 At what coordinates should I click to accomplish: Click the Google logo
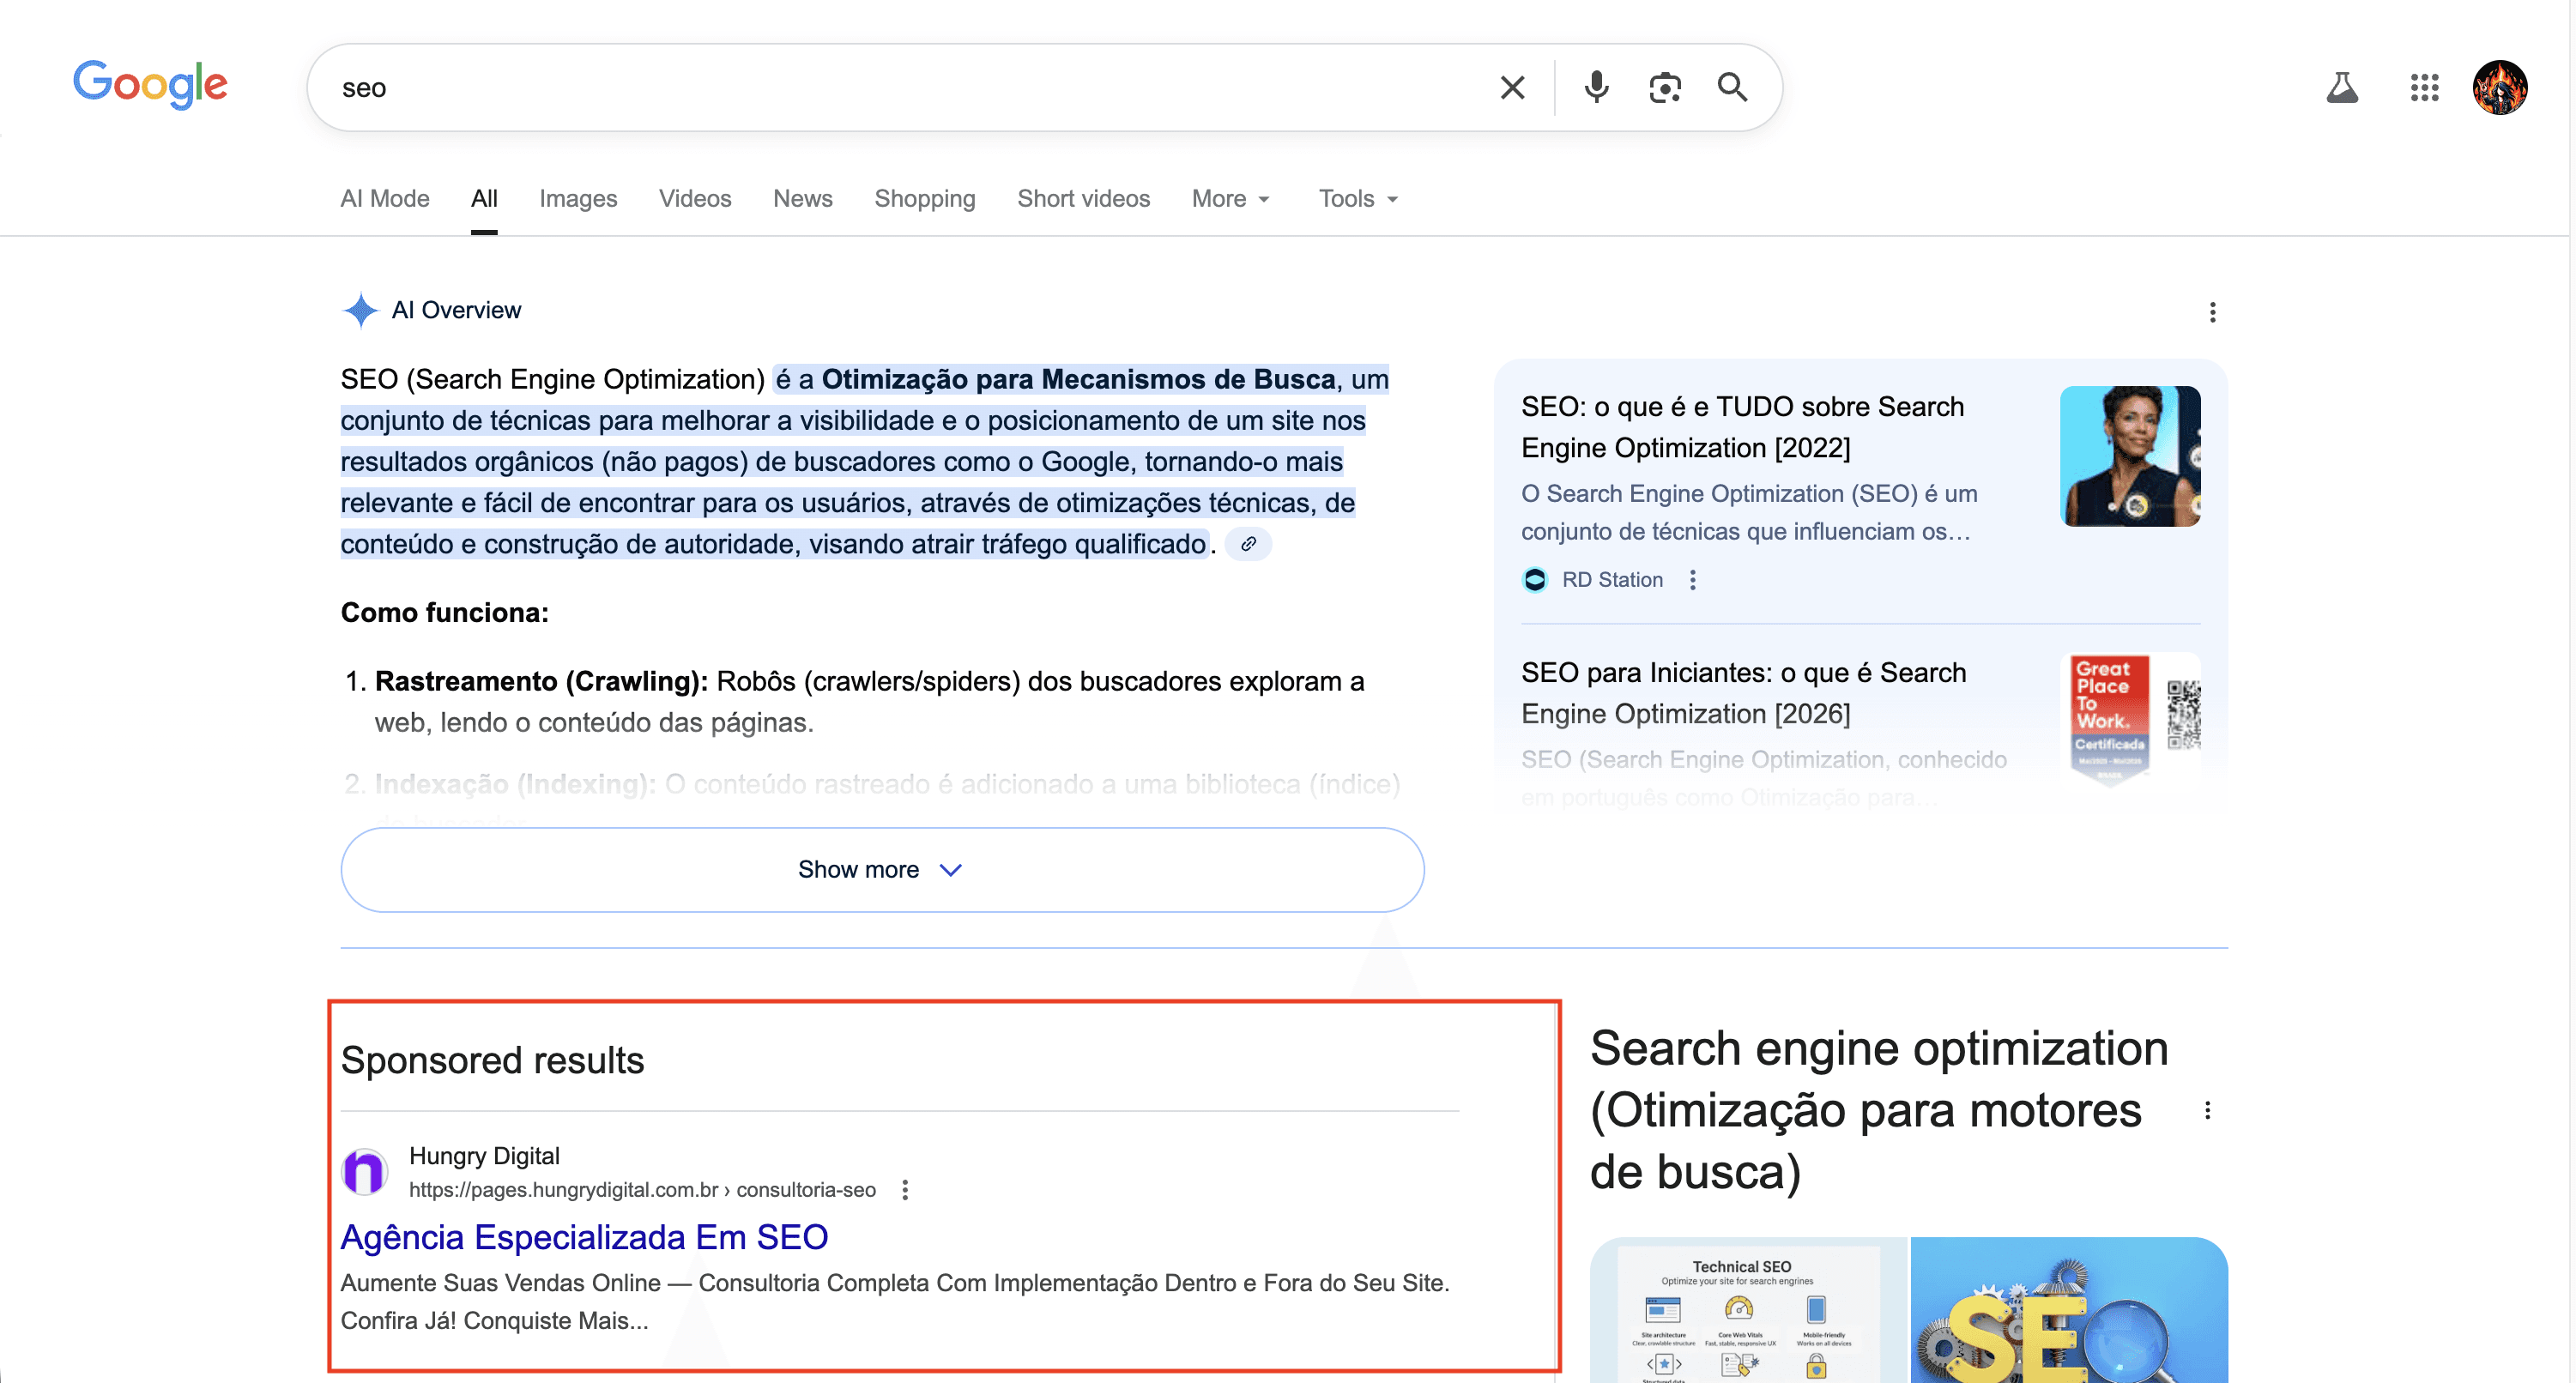click(x=150, y=85)
